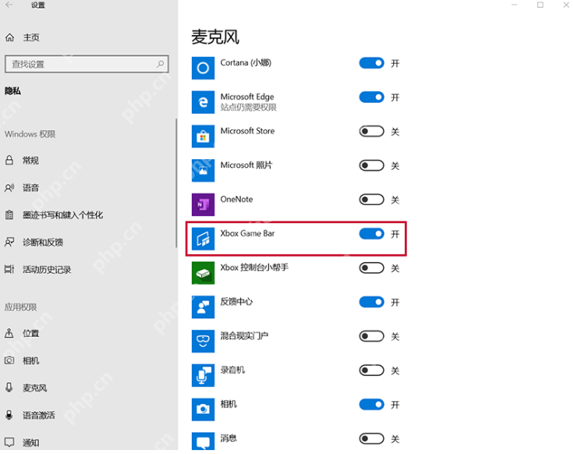Focus the 查找设置 search box
The image size is (574, 454).
coord(87,64)
